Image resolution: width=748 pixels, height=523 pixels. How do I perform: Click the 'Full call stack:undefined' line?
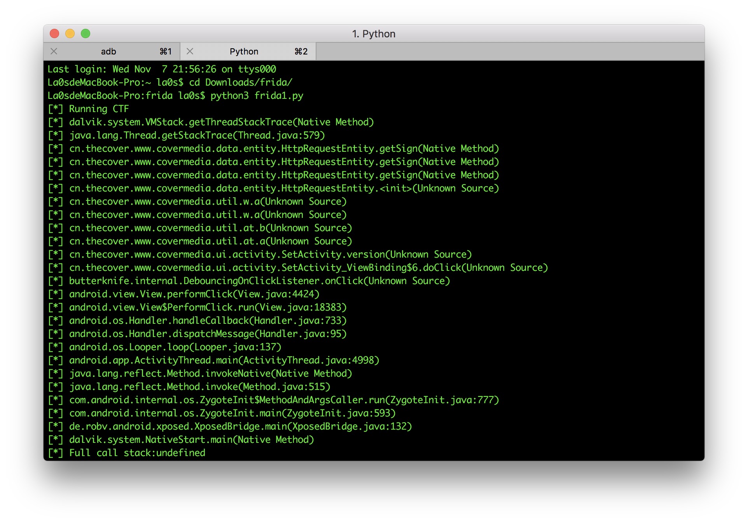point(137,453)
